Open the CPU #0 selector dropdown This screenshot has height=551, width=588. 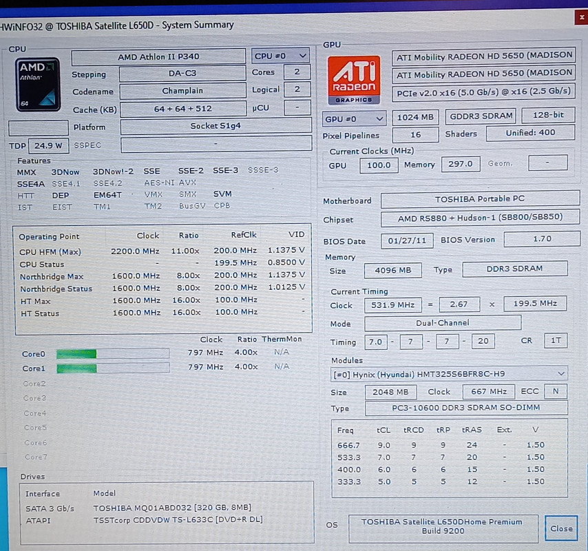pyautogui.click(x=280, y=56)
